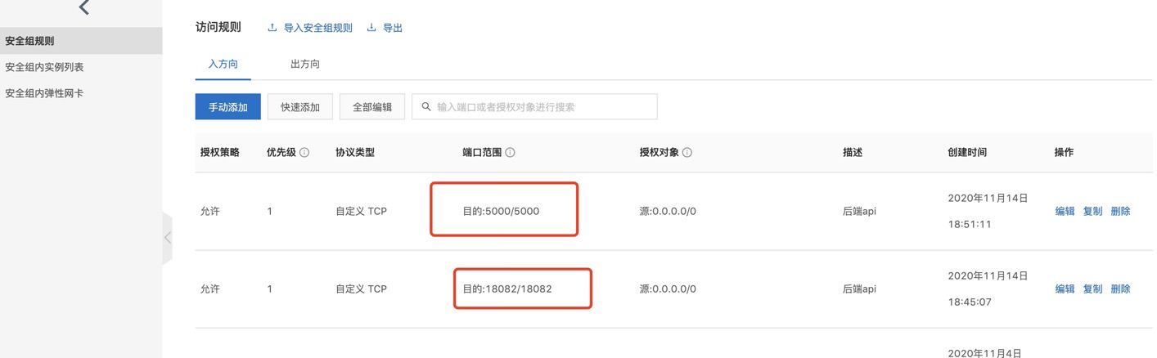
Task: Click the 手动添加 button
Action: pos(227,107)
